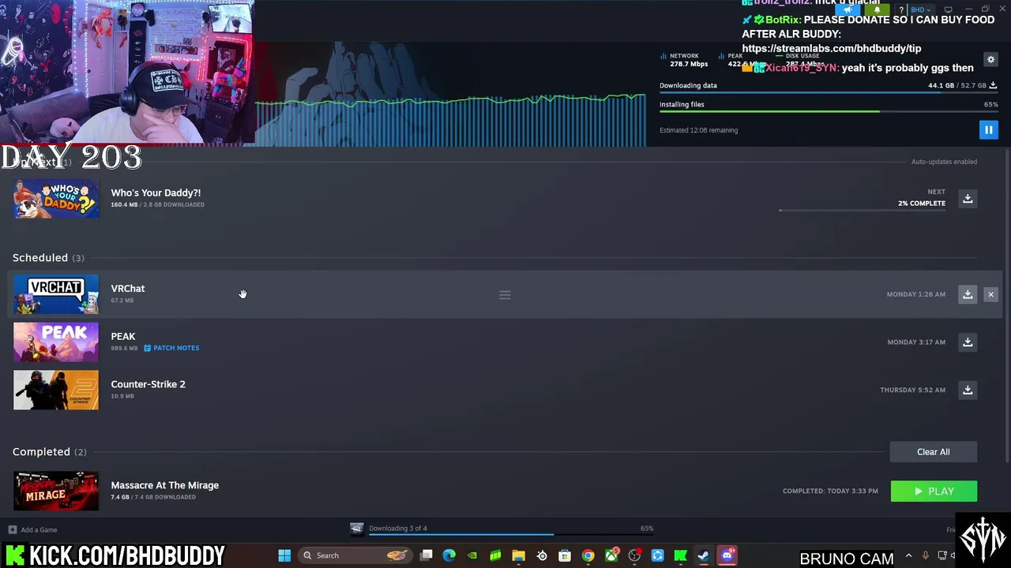Open OBS Studio from the taskbar
Screen dimensions: 1011x568
tap(634, 555)
